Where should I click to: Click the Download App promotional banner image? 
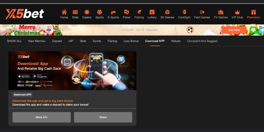coord(72,71)
